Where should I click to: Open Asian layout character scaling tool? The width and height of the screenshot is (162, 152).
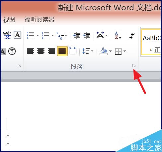(100, 35)
